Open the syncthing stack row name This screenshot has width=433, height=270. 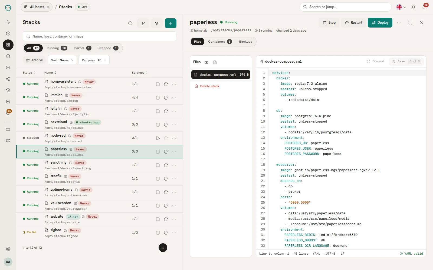point(58,163)
